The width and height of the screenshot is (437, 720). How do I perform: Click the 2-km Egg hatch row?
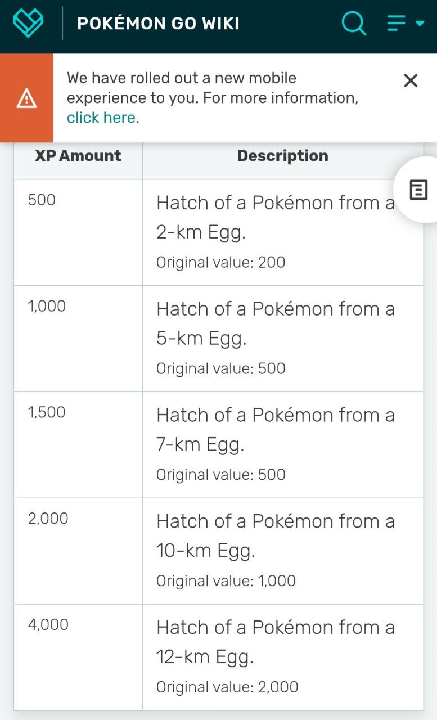219,232
